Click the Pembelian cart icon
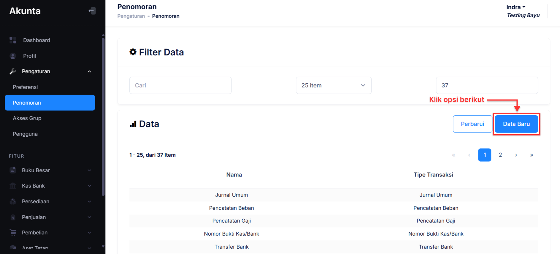Viewport: 560px width, 254px height. [13, 233]
